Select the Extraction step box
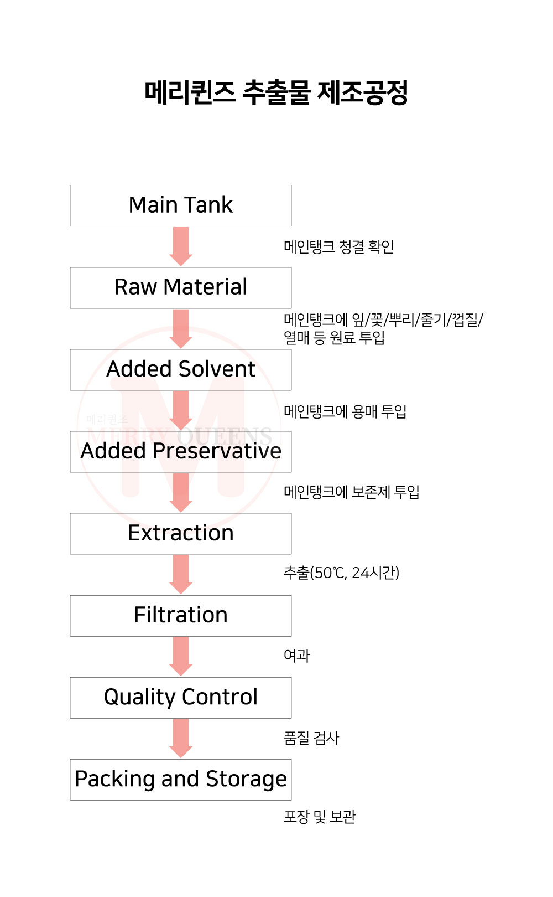 181,533
